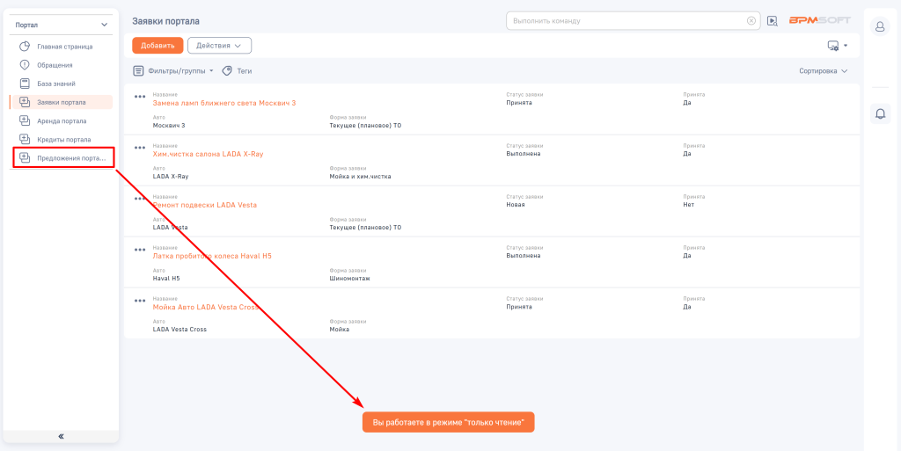Image resolution: width=901 pixels, height=451 pixels.
Task: Click Принята value Нет
Action: click(x=688, y=205)
